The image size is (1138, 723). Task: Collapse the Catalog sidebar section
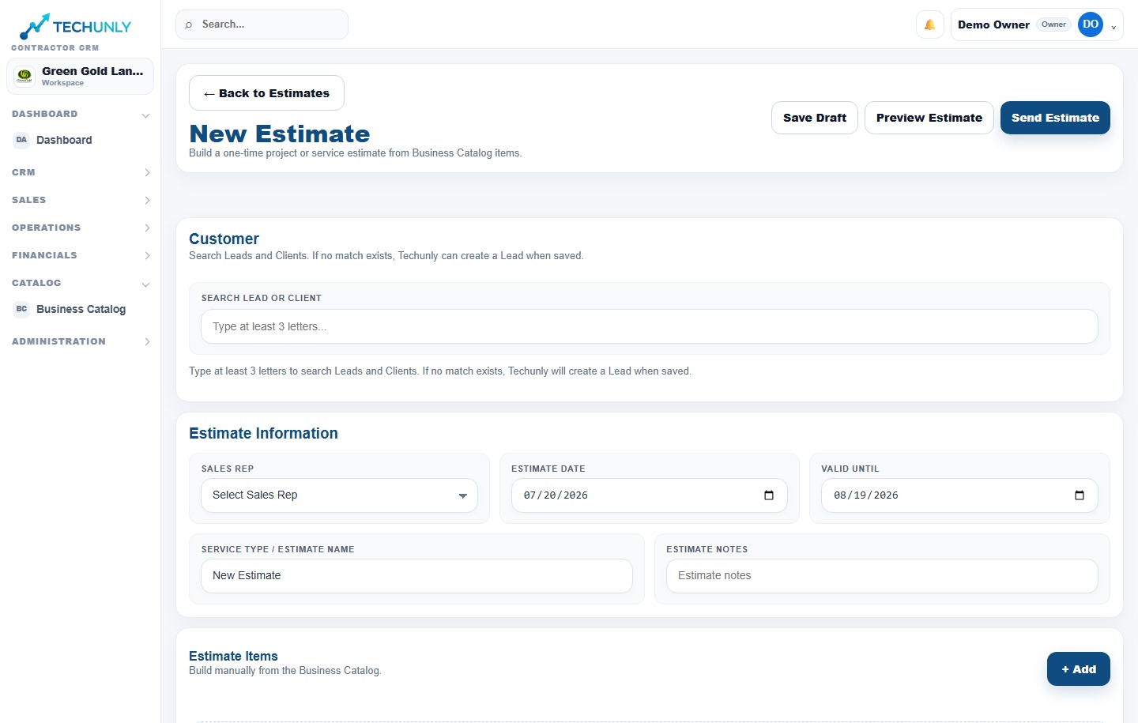tap(145, 284)
